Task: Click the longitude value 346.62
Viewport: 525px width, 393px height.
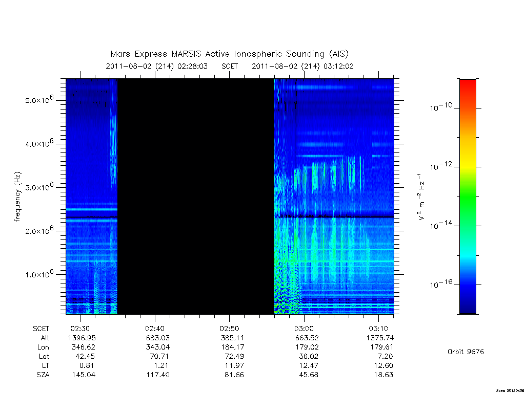Action: 84,347
